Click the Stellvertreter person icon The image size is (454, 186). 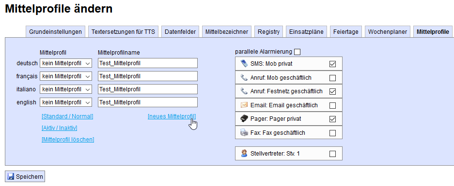[244, 153]
